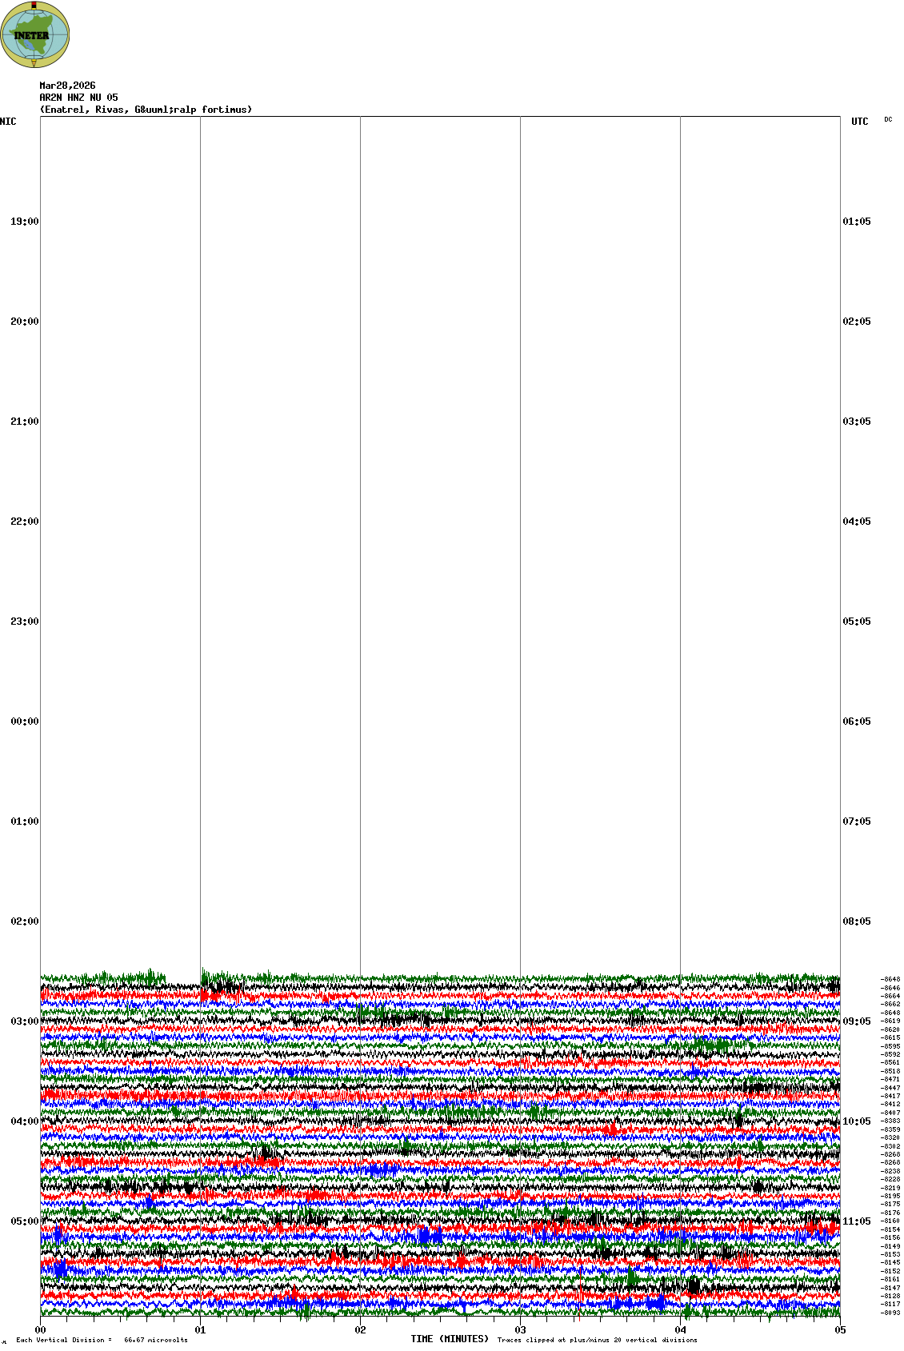
Task: Click minute 02 on the bottom axis
Action: (360, 1330)
